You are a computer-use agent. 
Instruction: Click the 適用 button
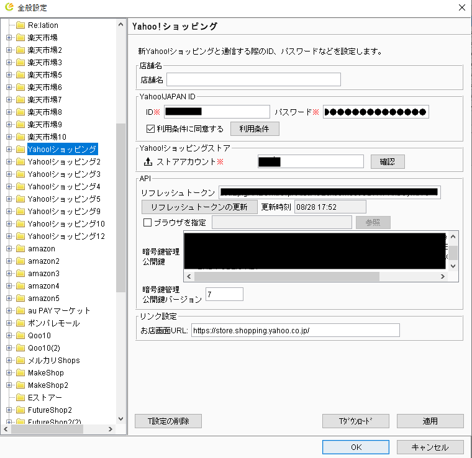coord(430,421)
